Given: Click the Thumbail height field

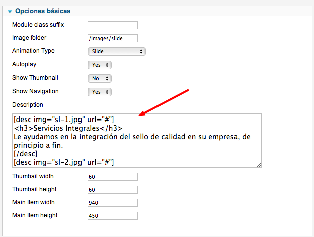Looking at the screenshot, I should [113, 190].
